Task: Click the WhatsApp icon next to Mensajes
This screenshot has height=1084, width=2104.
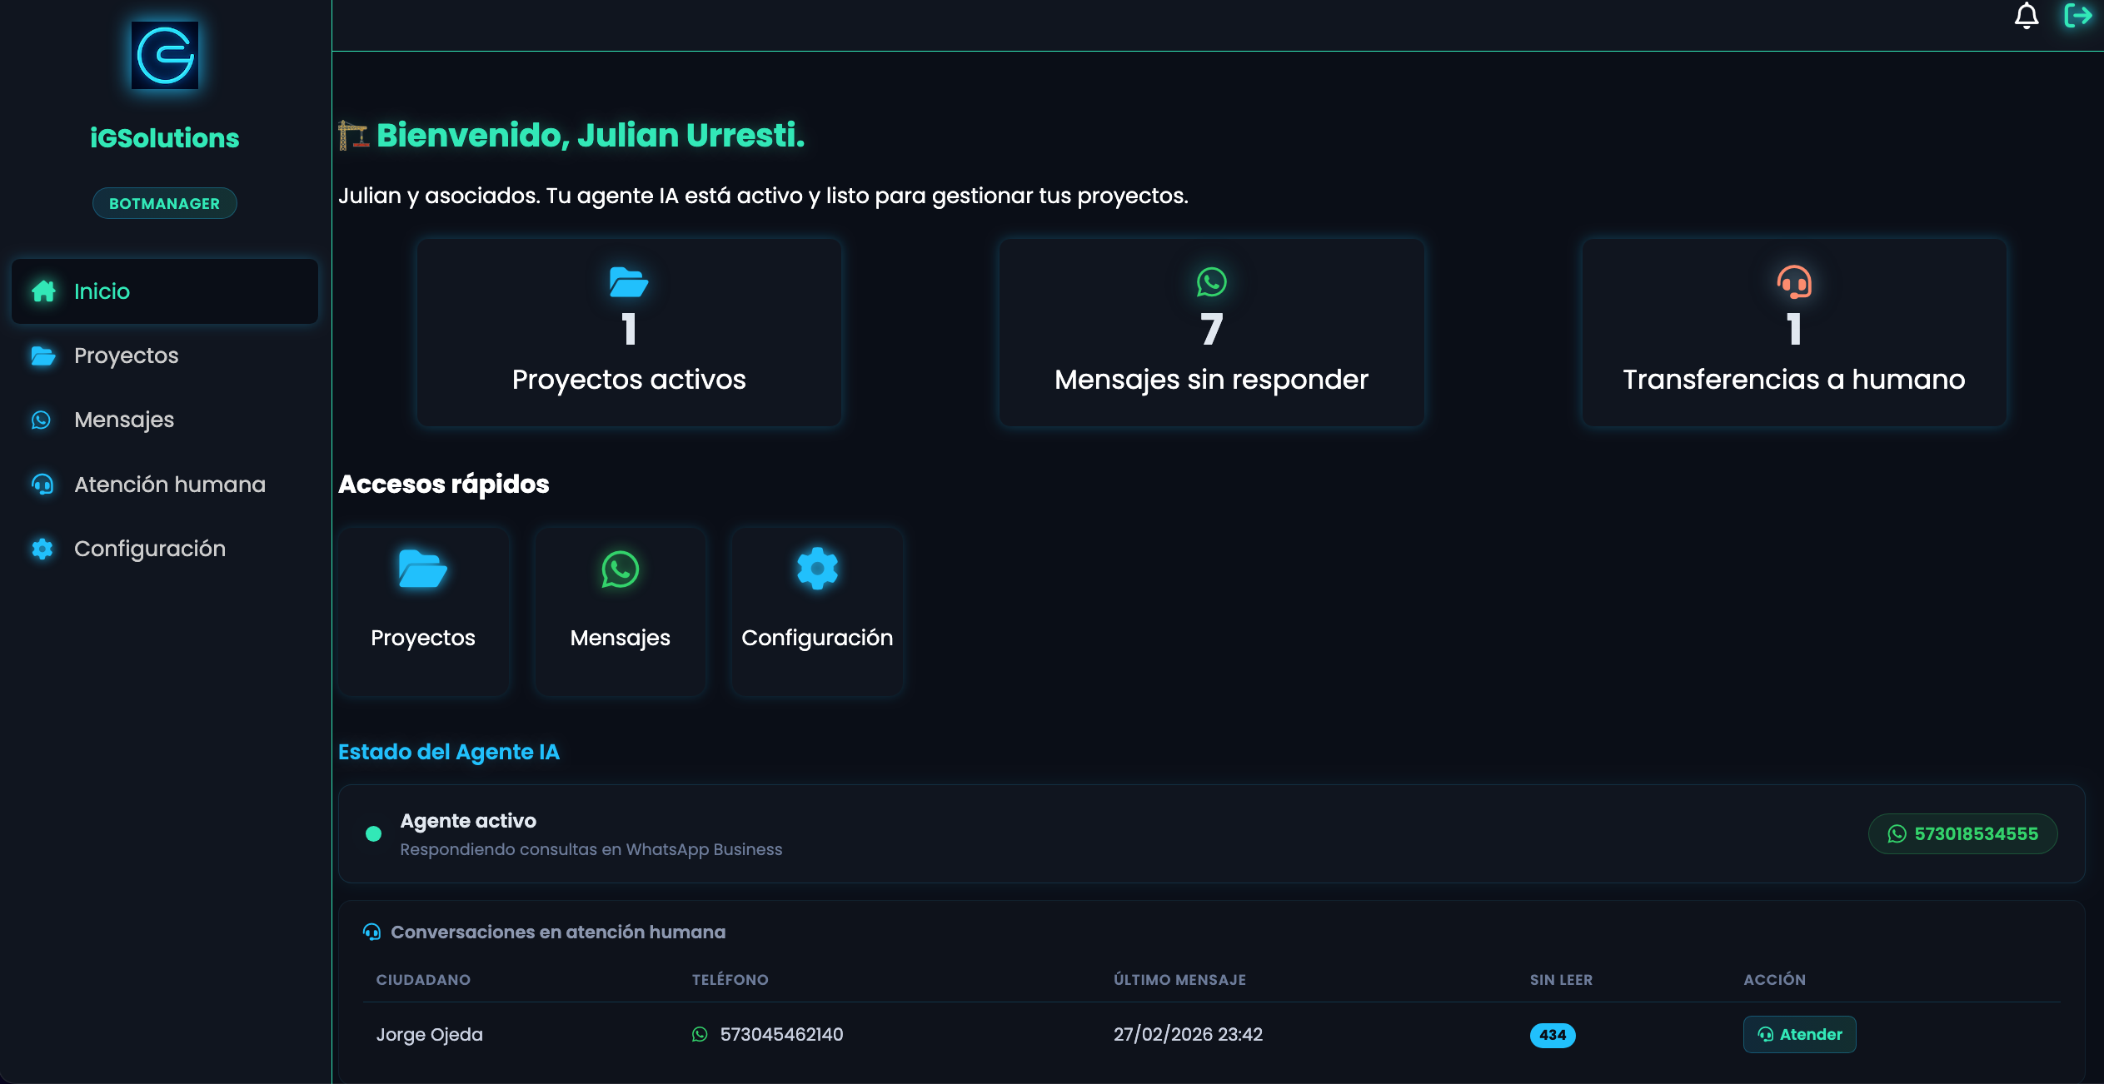Action: click(42, 420)
